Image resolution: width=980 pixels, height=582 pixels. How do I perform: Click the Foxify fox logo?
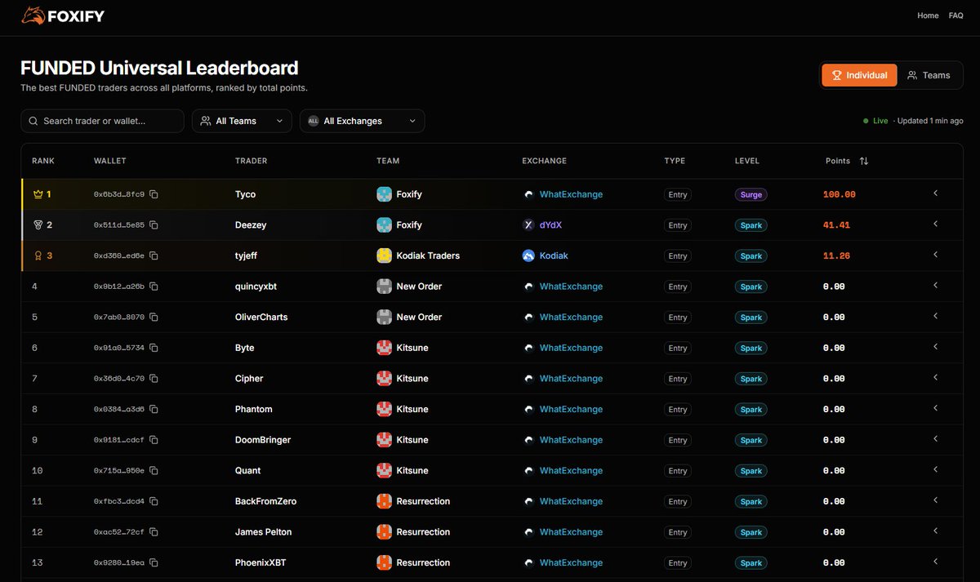pyautogui.click(x=33, y=16)
